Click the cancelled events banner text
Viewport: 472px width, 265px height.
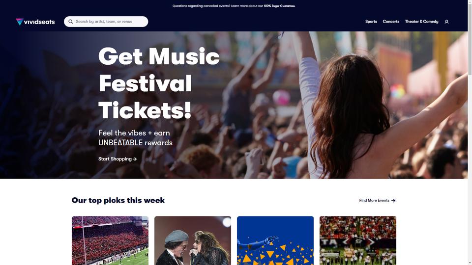point(234,6)
